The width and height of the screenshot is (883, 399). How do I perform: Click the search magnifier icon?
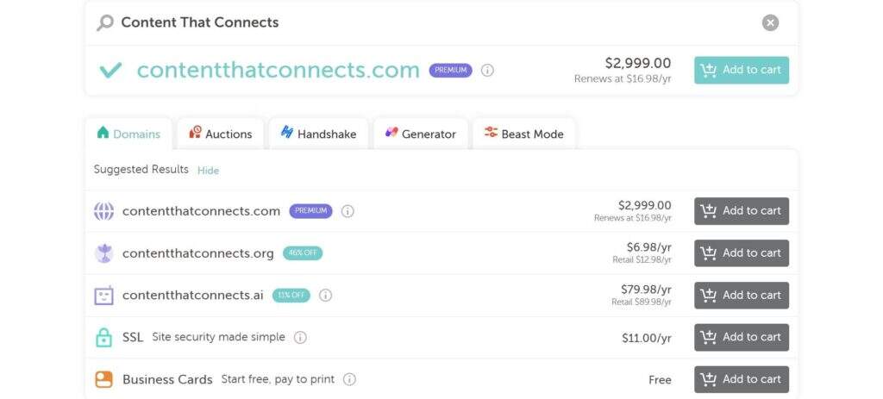pyautogui.click(x=105, y=23)
